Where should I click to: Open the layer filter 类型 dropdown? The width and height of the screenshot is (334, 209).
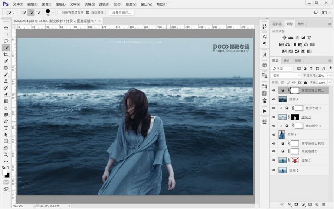[282, 69]
